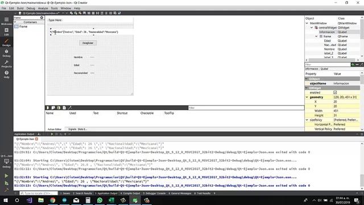
Task: Collapse the Containers category
Action: click(x=15, y=22)
